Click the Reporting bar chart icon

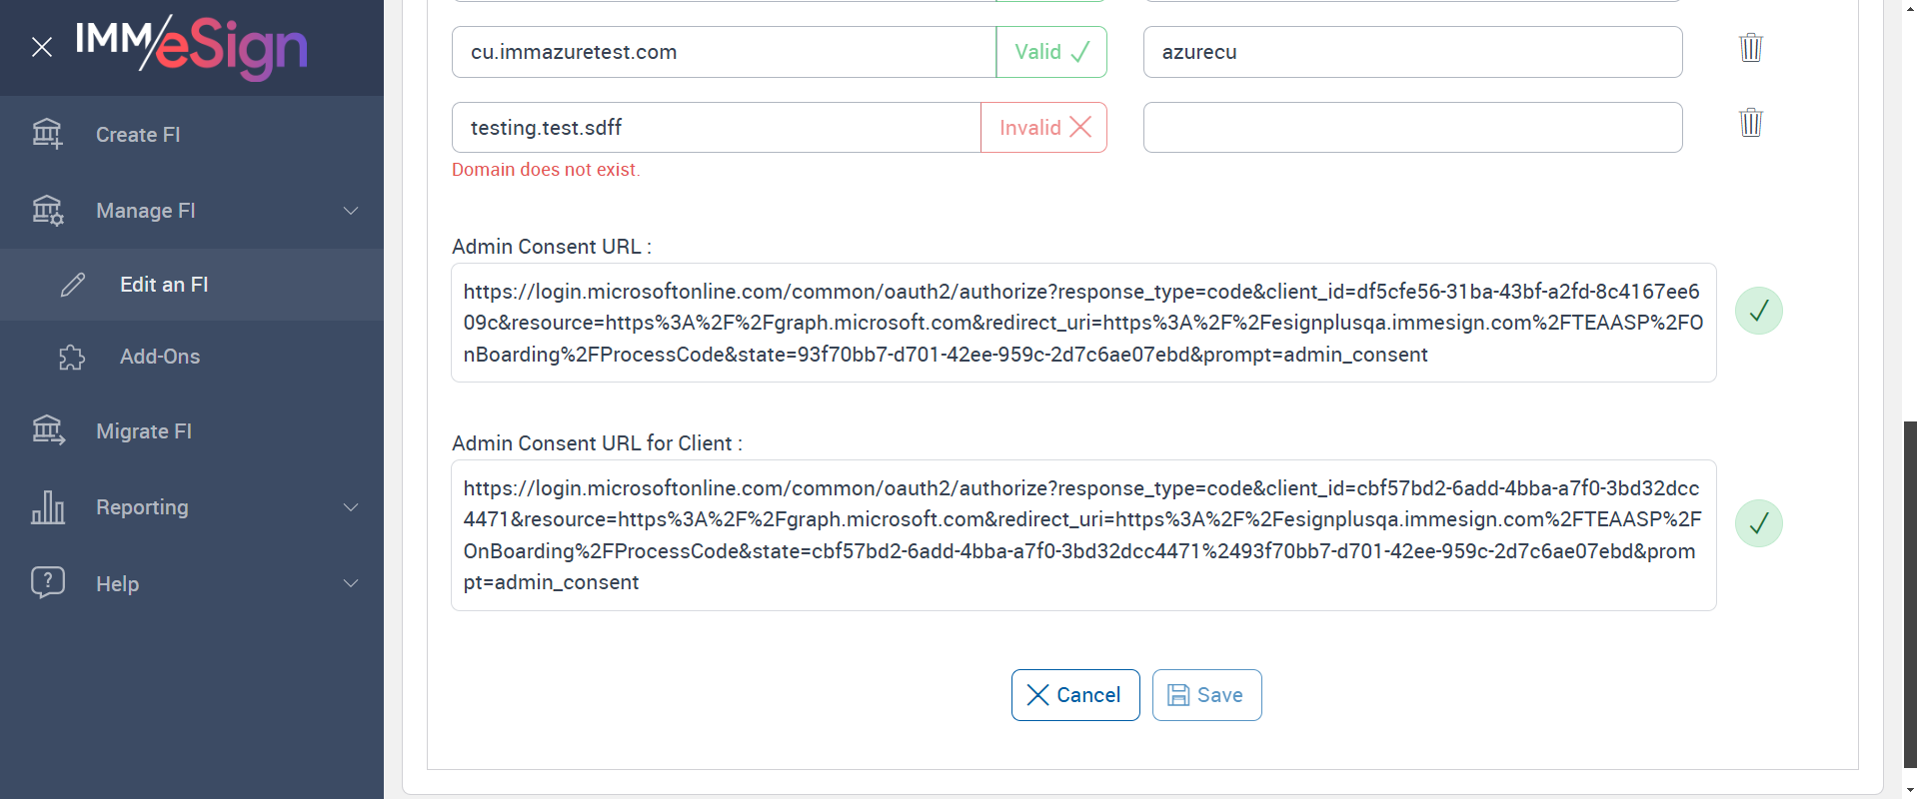pyautogui.click(x=47, y=507)
